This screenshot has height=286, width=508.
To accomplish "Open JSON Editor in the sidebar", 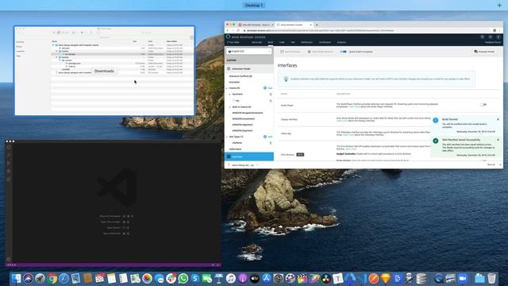I will (235, 149).
